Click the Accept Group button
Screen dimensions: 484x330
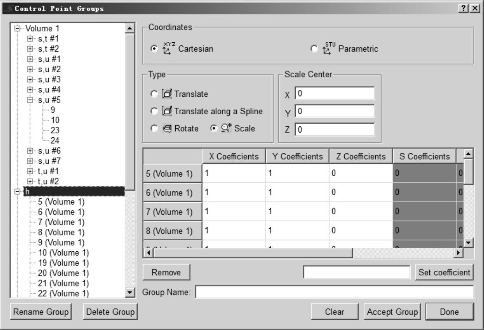tap(392, 312)
